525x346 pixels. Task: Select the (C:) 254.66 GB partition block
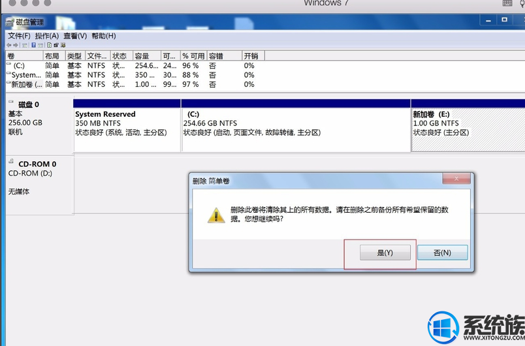pos(296,125)
